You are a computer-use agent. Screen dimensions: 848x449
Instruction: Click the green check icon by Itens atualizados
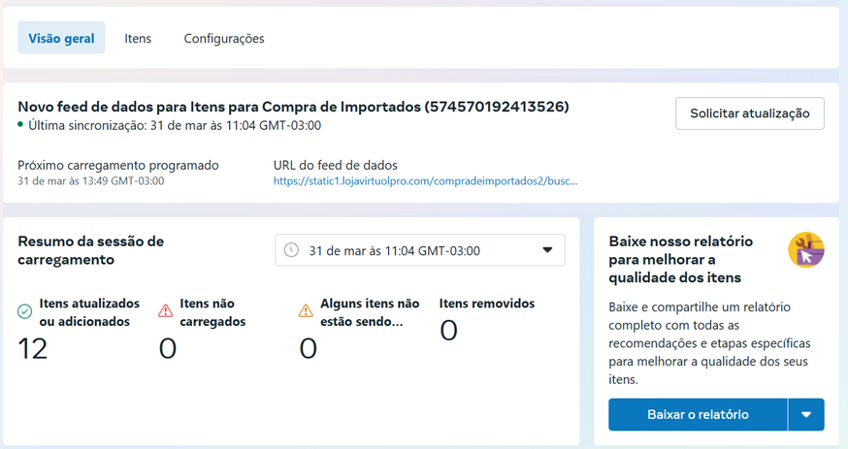[x=25, y=311]
